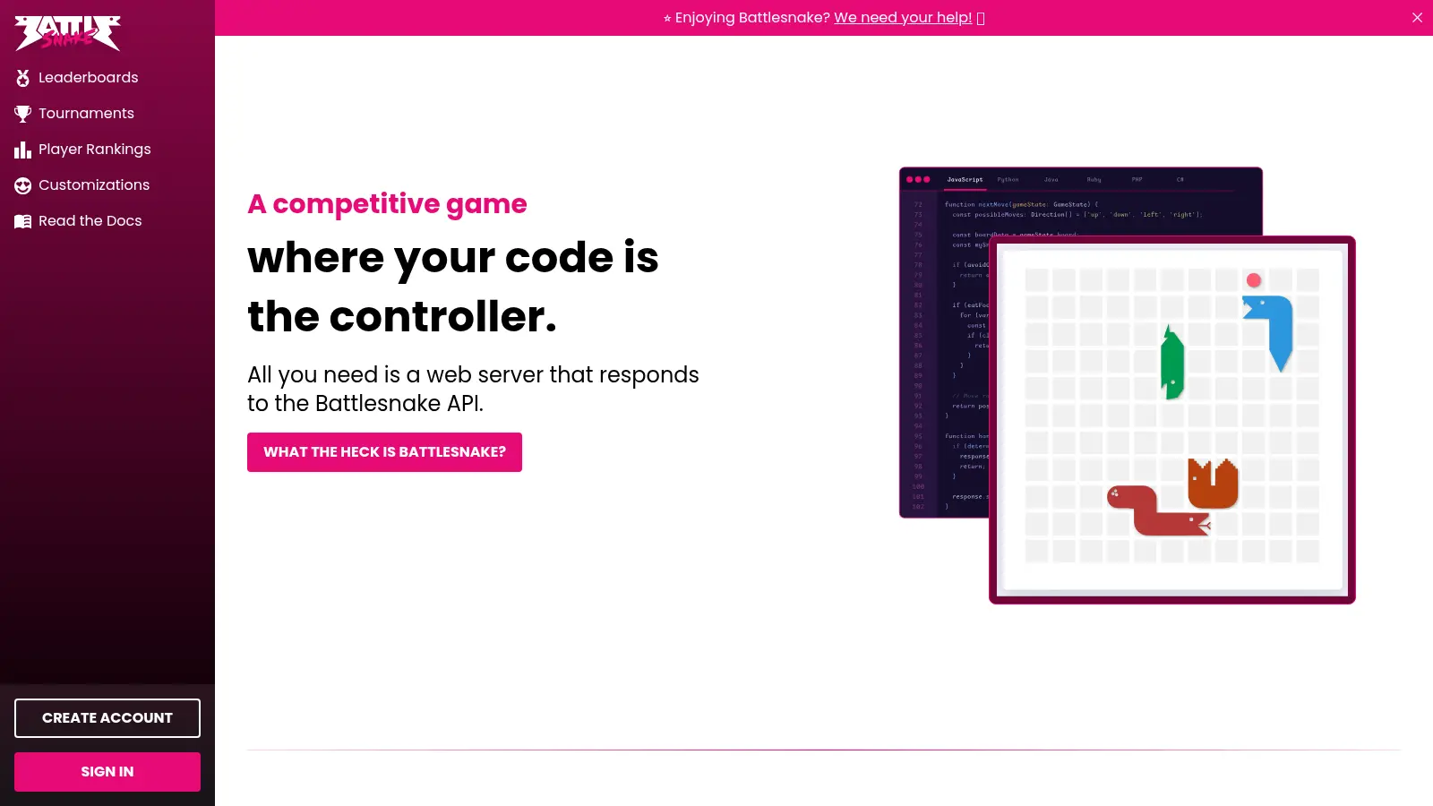Viewport: 1433px width, 806px height.
Task: Select the C# tab in code illustration
Action: tap(1180, 179)
